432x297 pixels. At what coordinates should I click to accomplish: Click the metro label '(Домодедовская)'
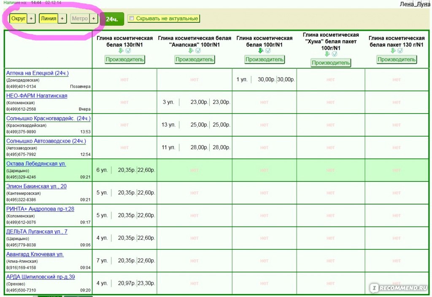[23, 80]
